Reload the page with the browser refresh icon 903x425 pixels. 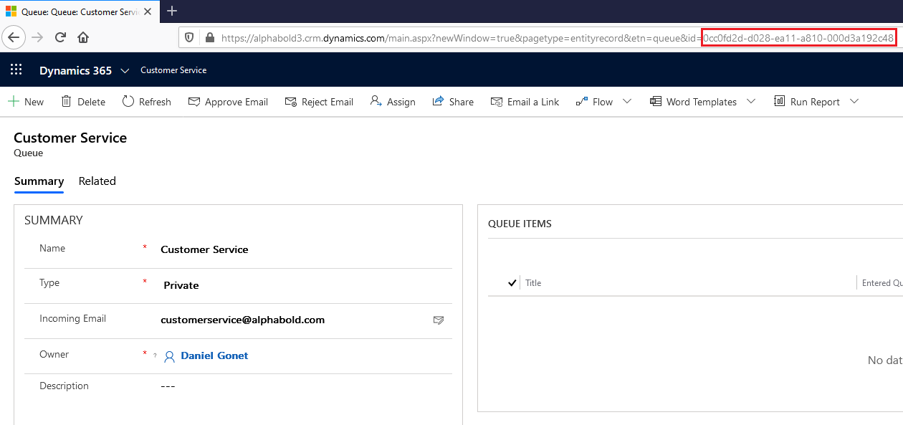tap(60, 37)
